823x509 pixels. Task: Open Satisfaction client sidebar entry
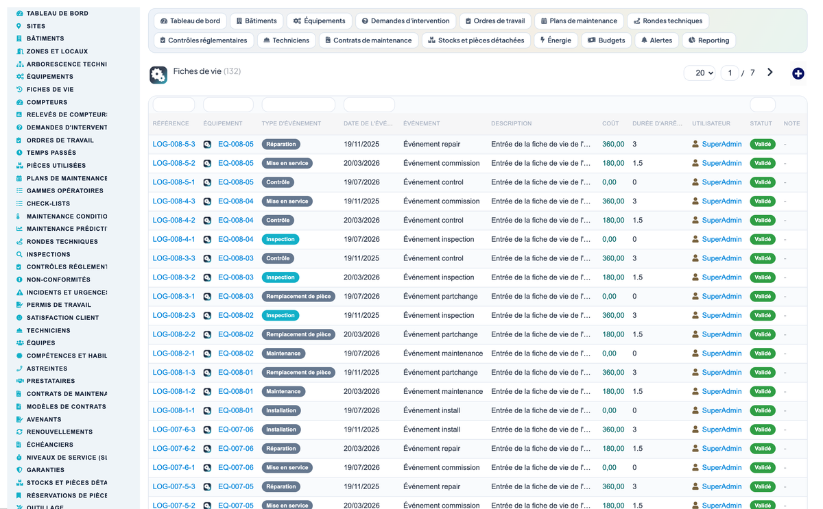coord(63,317)
